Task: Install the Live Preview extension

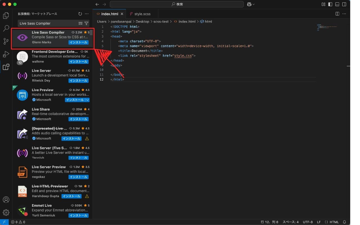Action: pyautogui.click(x=75, y=100)
